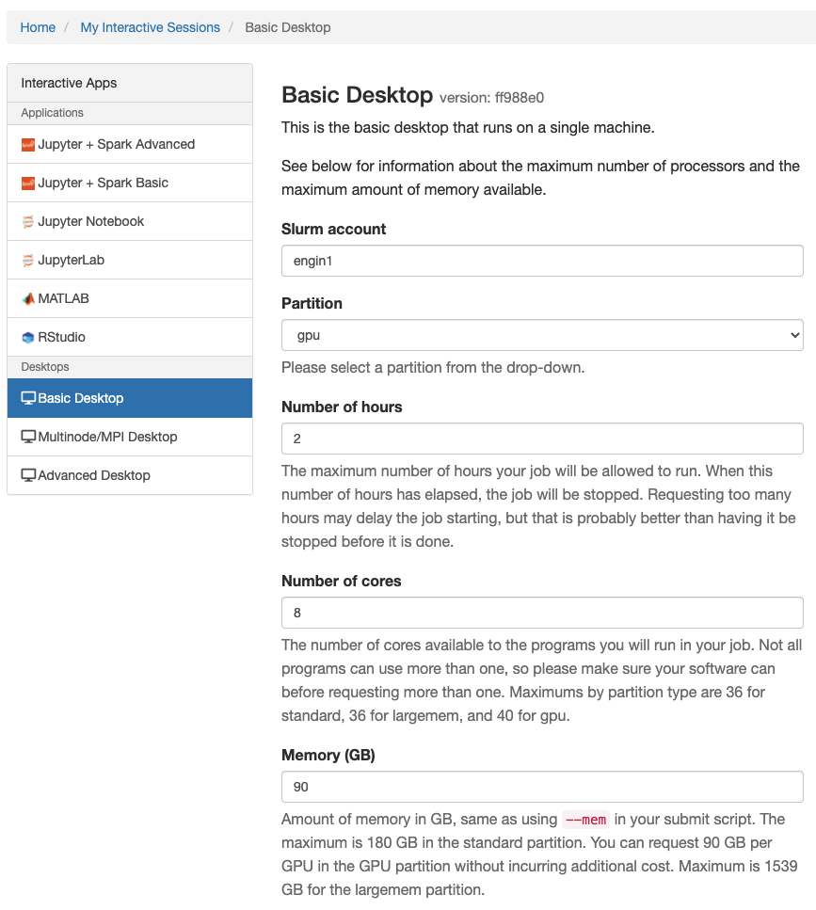Click the Jupyter Notebook logo icon
This screenshot has width=816, height=910.
(x=28, y=222)
